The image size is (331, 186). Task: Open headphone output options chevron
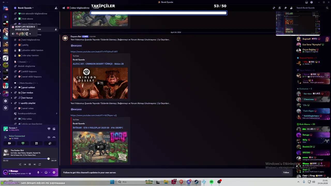[49, 172]
